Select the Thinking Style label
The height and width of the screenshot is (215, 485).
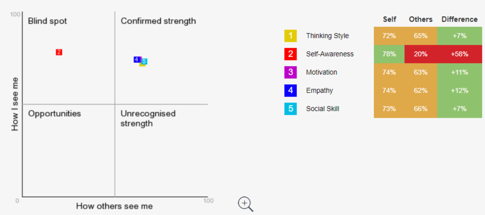(327, 36)
